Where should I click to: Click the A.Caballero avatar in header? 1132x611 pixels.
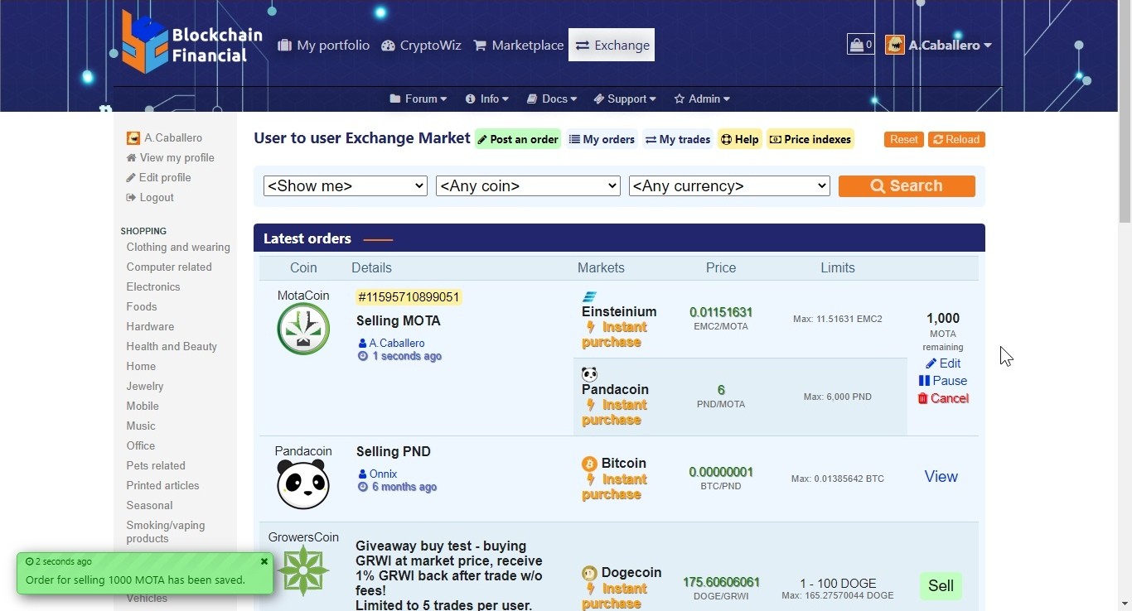(x=895, y=45)
